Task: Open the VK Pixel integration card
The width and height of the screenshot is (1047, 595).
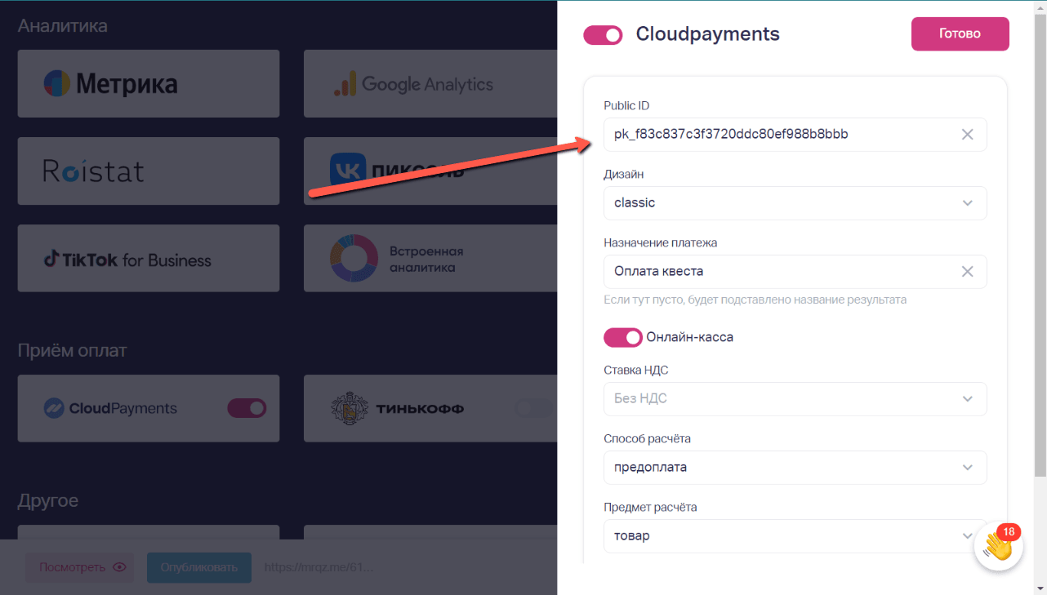Action: point(430,171)
